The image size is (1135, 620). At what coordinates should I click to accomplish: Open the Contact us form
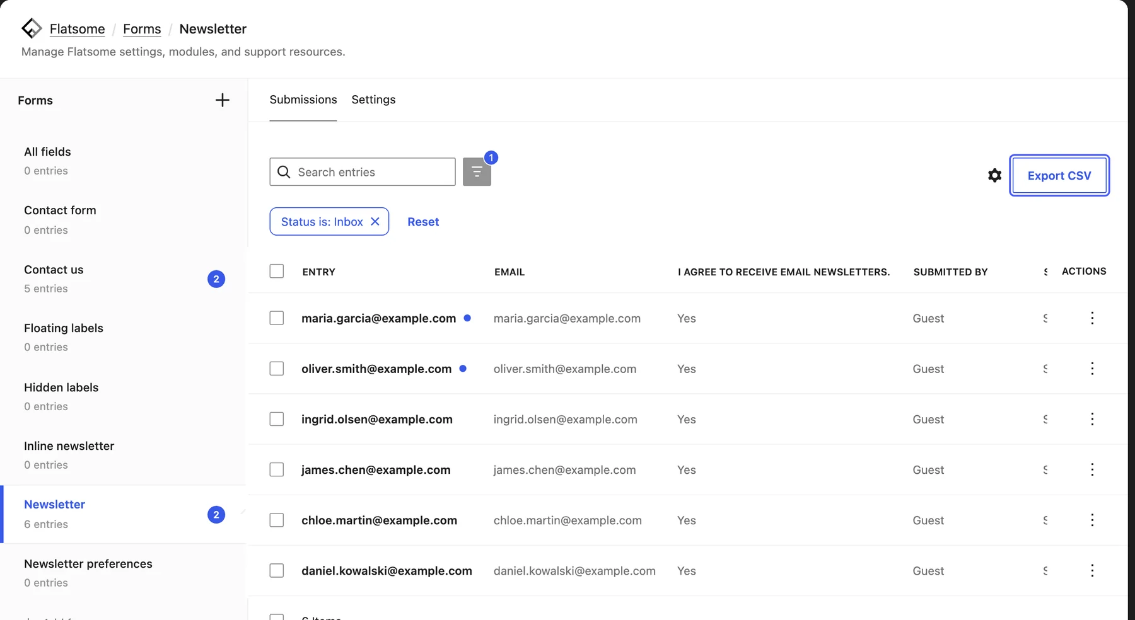pyautogui.click(x=124, y=278)
